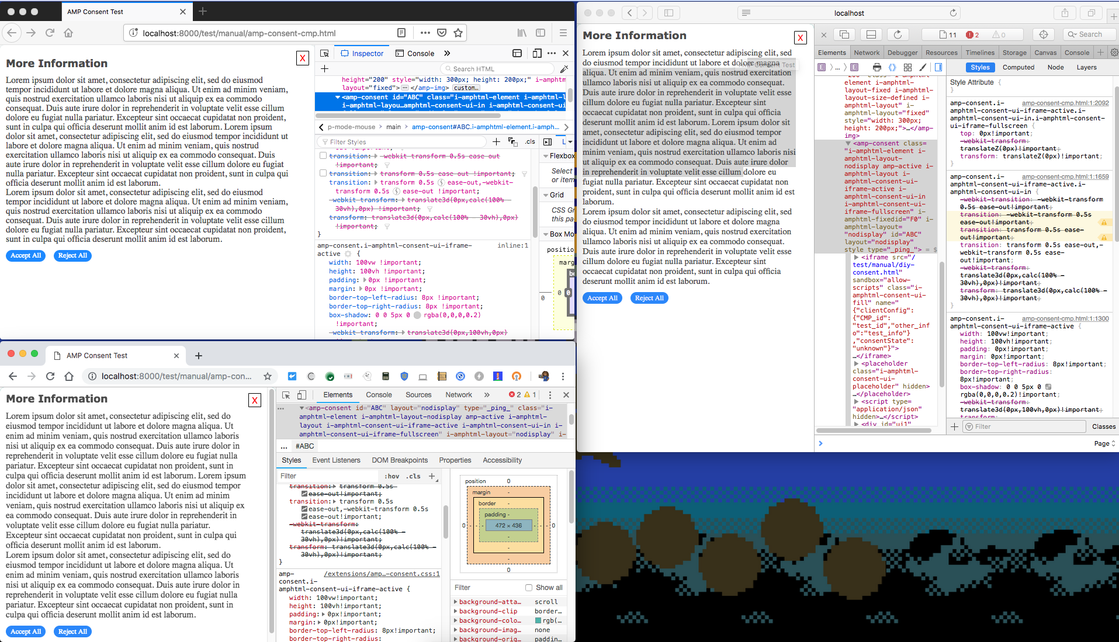1119x642 pixels.
Task: Open Safari inspector settings gear
Action: (x=1114, y=53)
